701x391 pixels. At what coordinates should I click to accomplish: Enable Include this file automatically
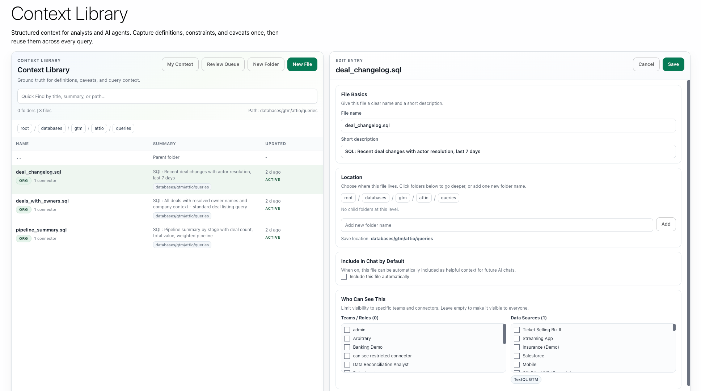click(344, 277)
